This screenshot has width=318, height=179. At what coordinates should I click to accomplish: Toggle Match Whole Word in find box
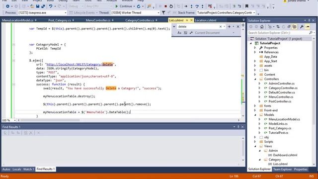[185, 33]
